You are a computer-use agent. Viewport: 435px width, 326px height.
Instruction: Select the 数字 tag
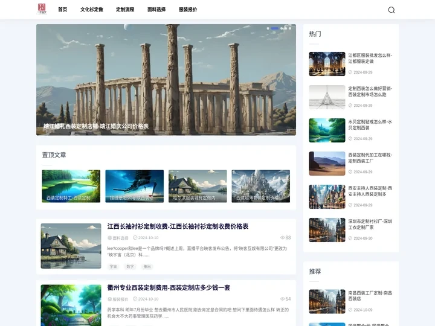[130, 266]
